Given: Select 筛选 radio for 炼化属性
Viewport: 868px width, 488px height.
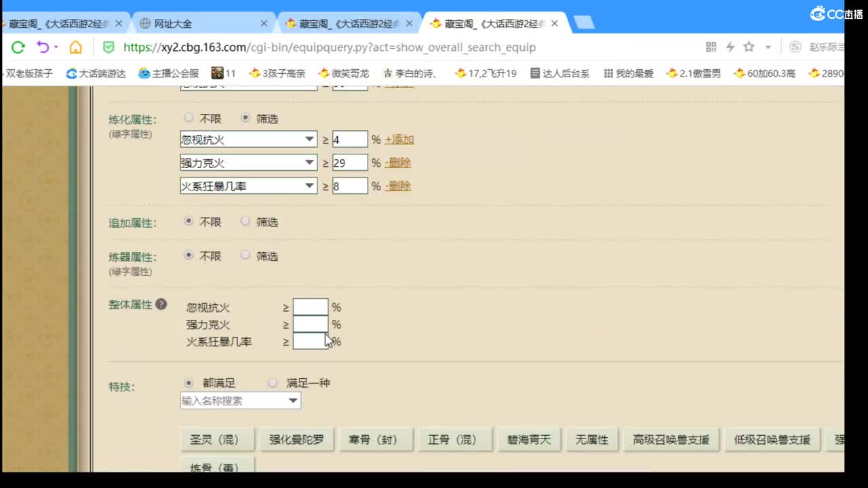Looking at the screenshot, I should 244,118.
